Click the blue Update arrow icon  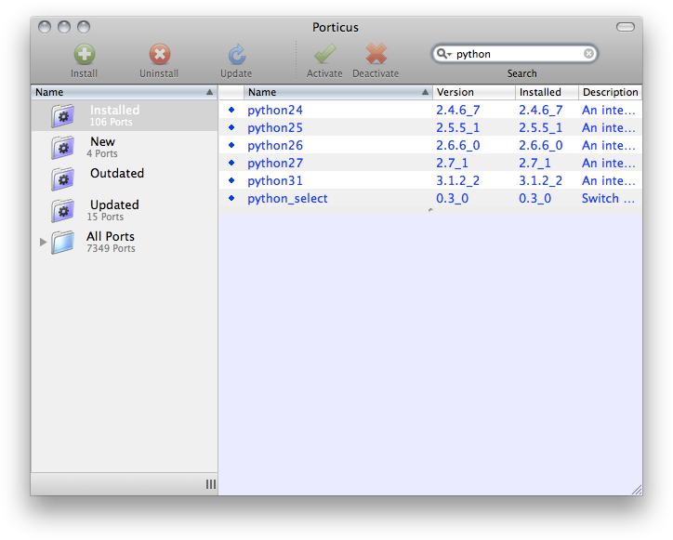pos(236,55)
